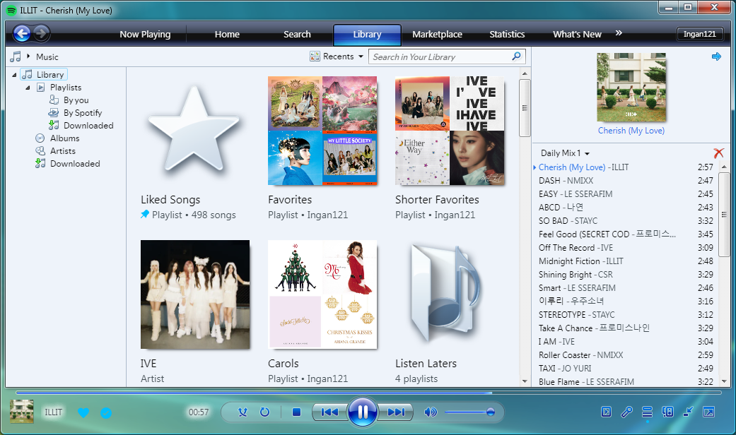
Task: Open Downloaded under Playlists
Action: (88, 125)
